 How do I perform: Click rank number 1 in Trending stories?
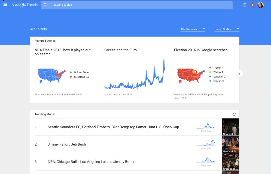point(36,127)
